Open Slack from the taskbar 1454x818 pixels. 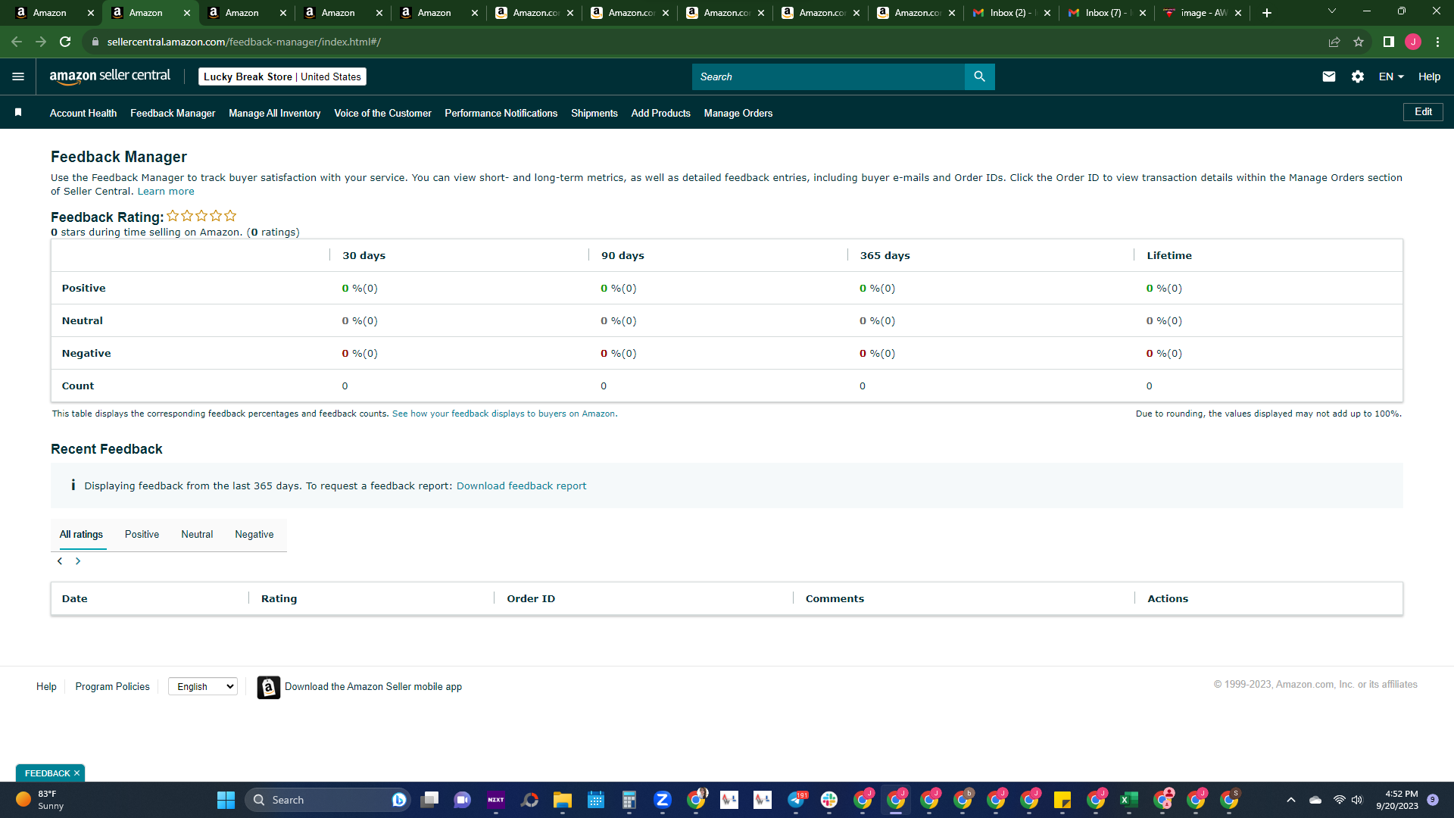coord(829,800)
